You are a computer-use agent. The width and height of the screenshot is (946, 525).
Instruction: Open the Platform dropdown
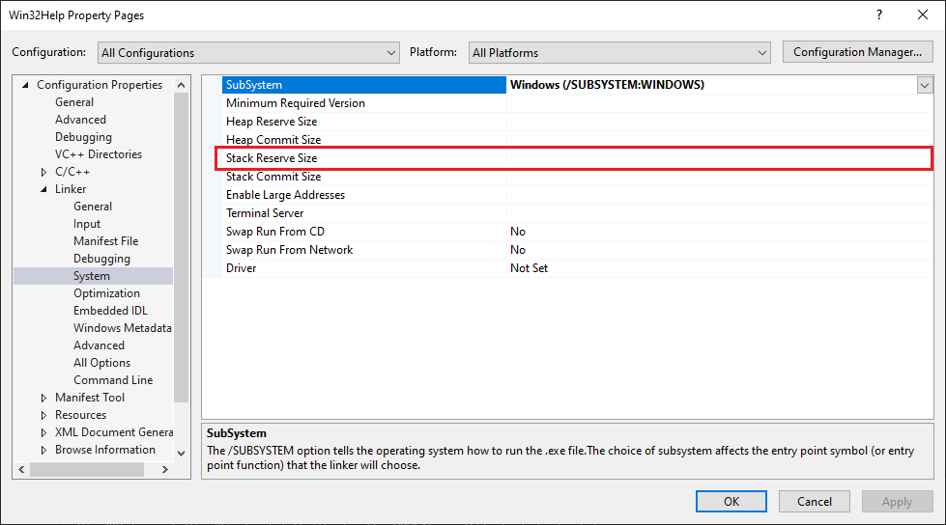(619, 53)
